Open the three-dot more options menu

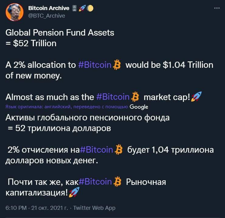pyautogui.click(x=217, y=8)
